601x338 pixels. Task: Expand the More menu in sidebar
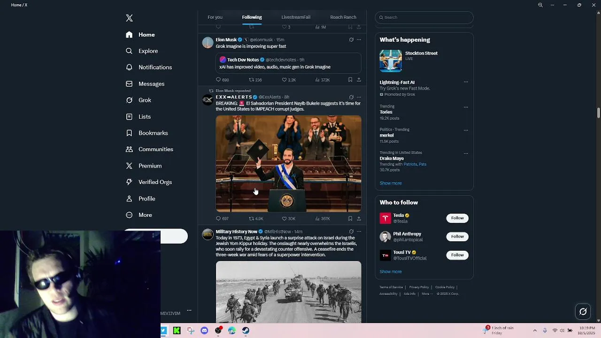pos(139,215)
